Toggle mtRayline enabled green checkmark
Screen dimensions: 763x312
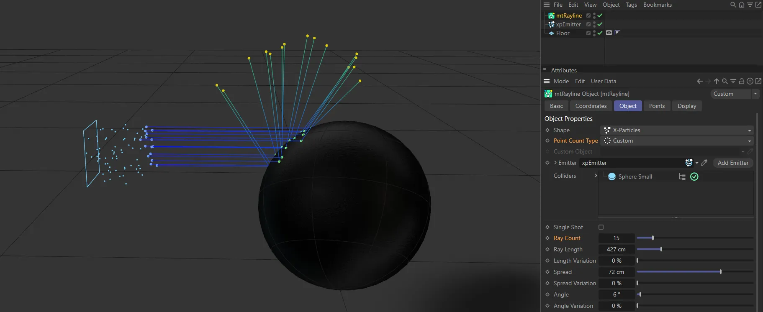pyautogui.click(x=600, y=15)
